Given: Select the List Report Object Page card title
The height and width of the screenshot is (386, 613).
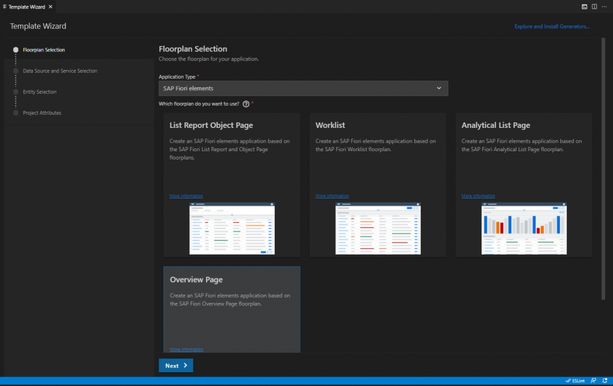Looking at the screenshot, I should coord(211,125).
